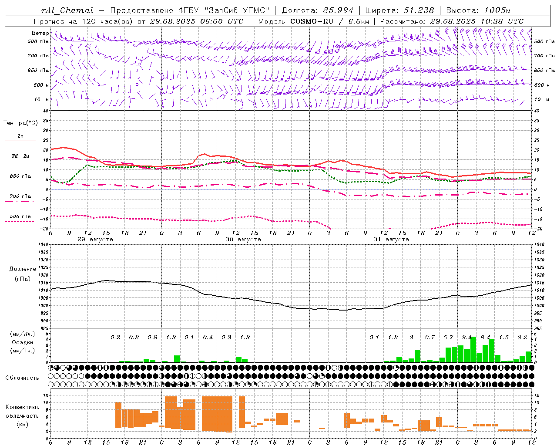Click the Осадки panel label
Image resolution: width=557 pixels, height=446 pixels.
23,342
